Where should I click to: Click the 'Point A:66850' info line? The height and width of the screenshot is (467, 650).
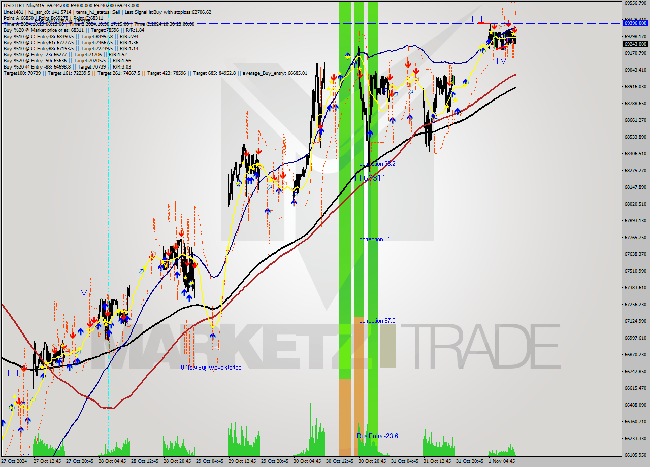[x=53, y=18]
